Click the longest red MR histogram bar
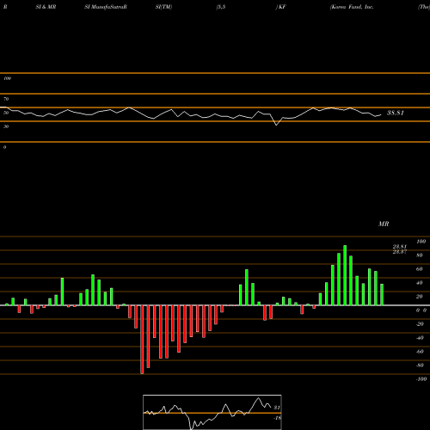The image size is (430, 430). (142, 340)
